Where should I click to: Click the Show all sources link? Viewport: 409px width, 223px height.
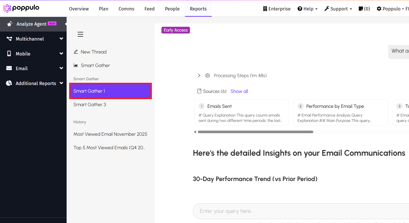(x=239, y=91)
